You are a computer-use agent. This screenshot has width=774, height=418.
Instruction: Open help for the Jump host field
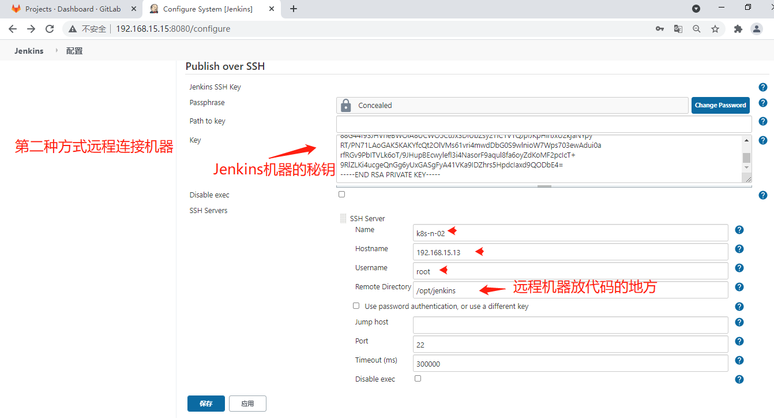tap(739, 322)
